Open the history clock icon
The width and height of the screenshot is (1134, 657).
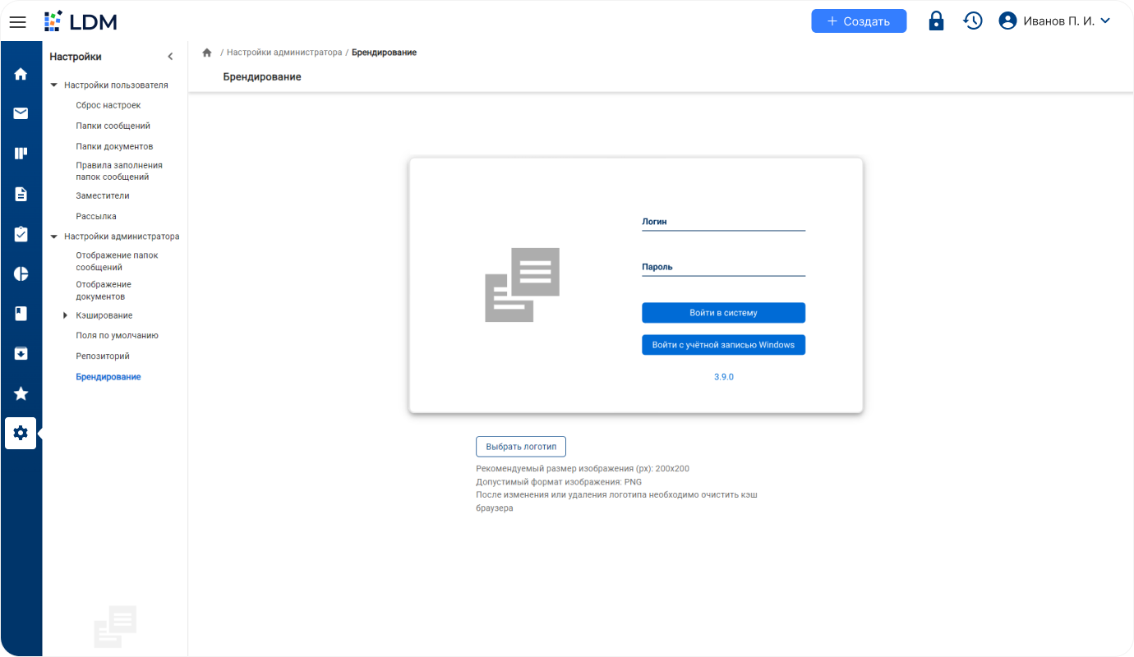[973, 21]
